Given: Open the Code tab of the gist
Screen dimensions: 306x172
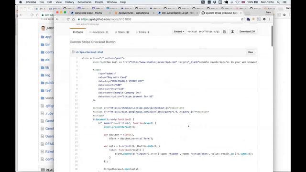Looking at the screenshot, I should [78, 32].
